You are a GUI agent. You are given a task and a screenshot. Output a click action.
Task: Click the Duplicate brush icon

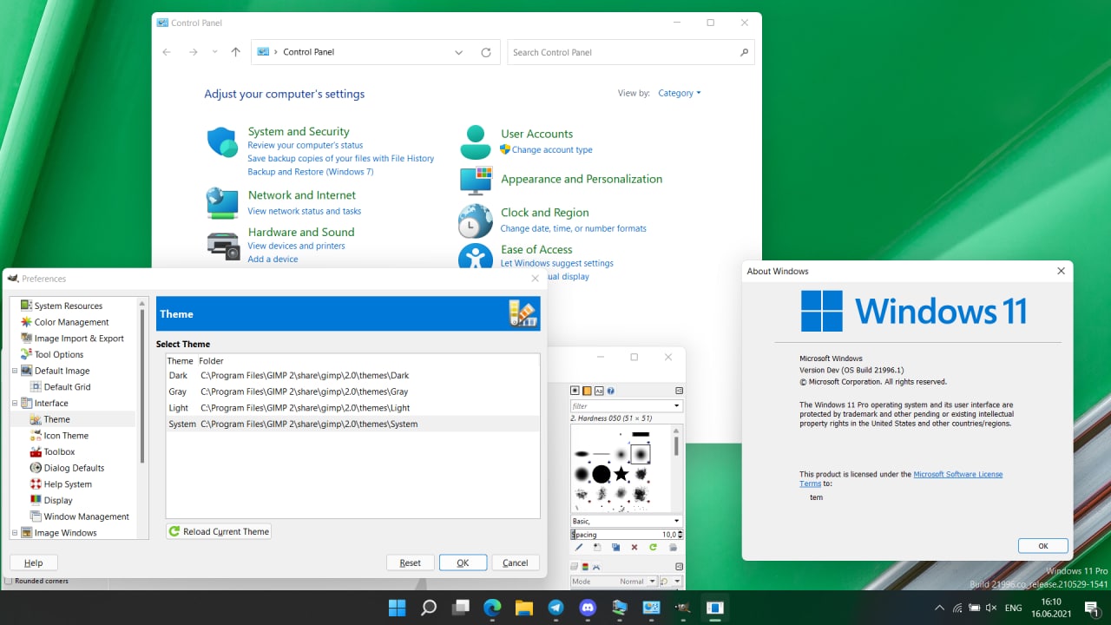tap(615, 548)
